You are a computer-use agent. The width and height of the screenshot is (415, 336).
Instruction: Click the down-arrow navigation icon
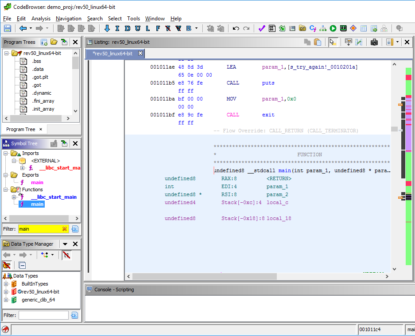(x=107, y=28)
